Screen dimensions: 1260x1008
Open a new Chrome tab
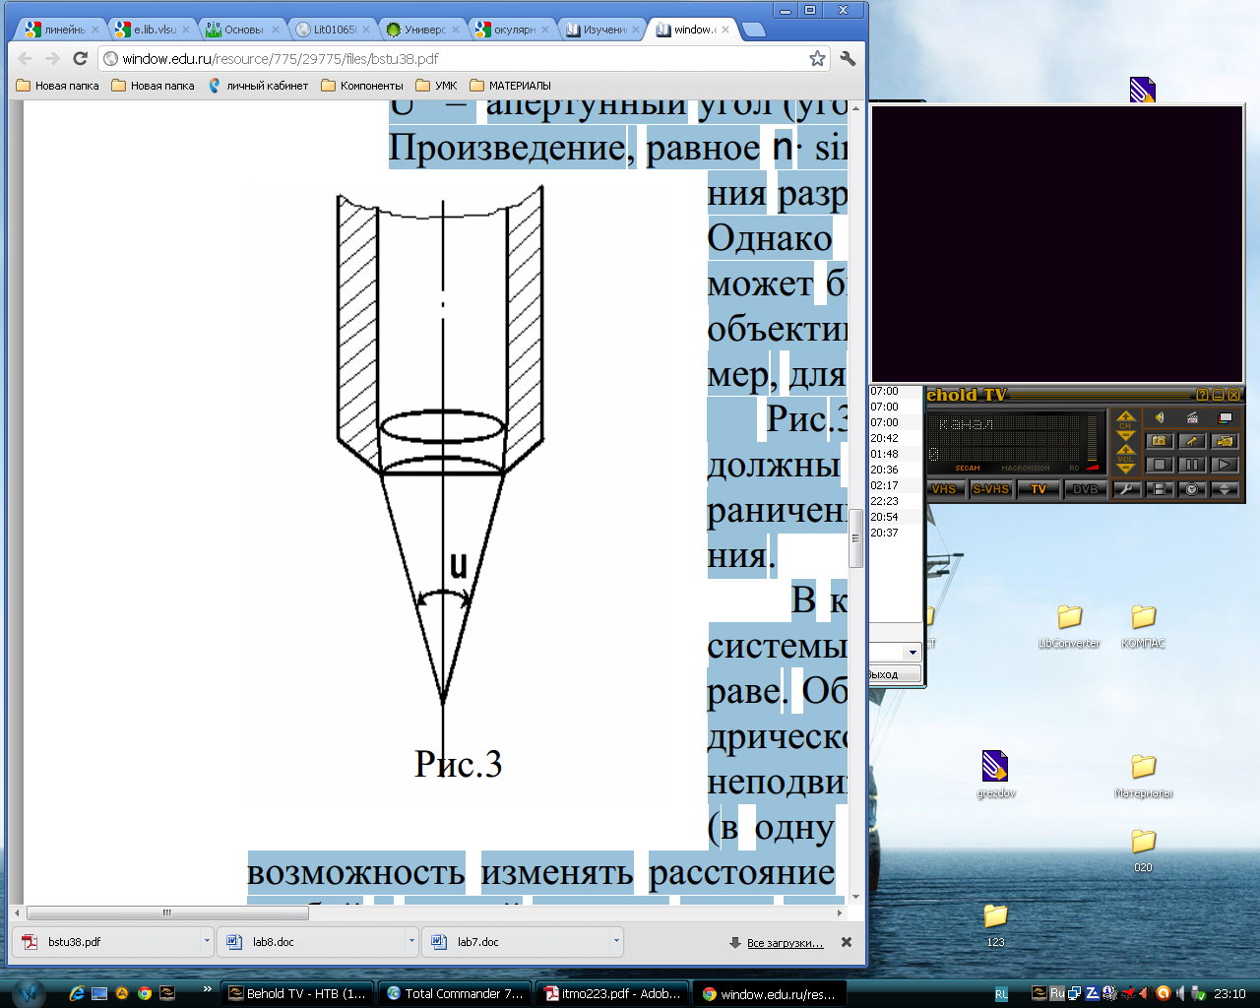pos(754,30)
